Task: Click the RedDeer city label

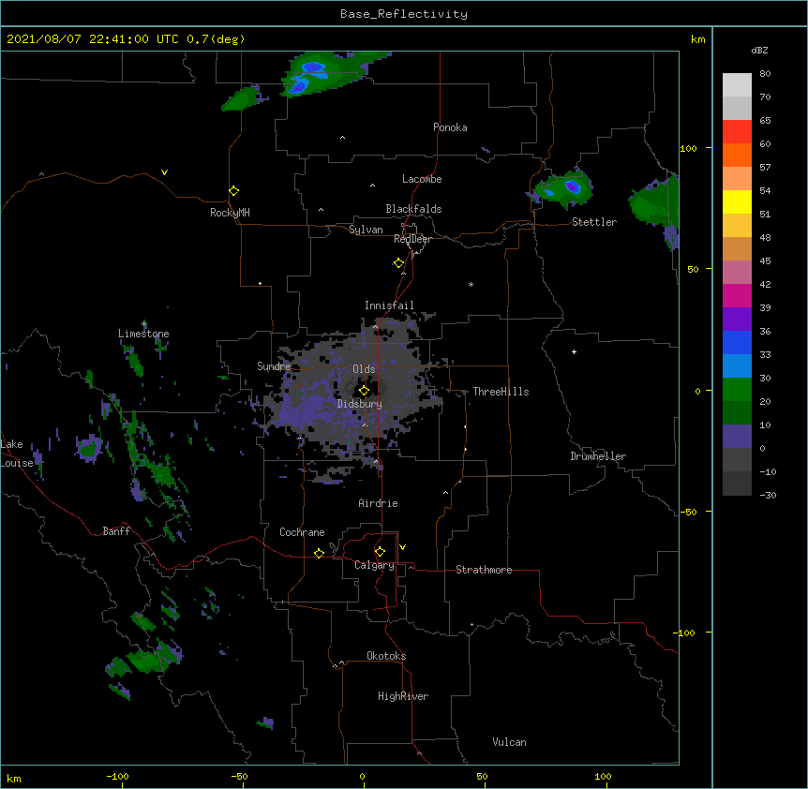Action: pyautogui.click(x=412, y=239)
